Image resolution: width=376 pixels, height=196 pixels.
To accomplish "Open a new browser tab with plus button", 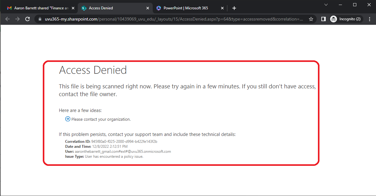I will [x=234, y=8].
